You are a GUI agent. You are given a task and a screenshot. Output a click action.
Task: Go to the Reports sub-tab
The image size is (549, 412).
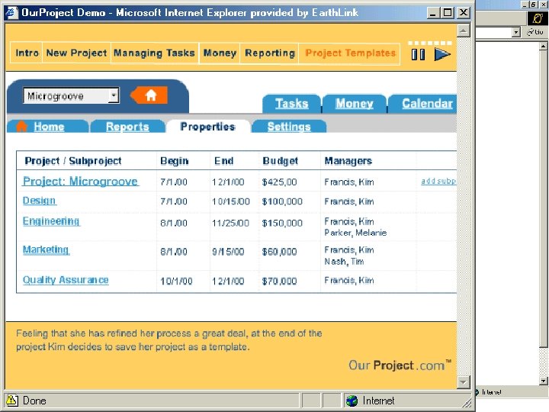127,127
